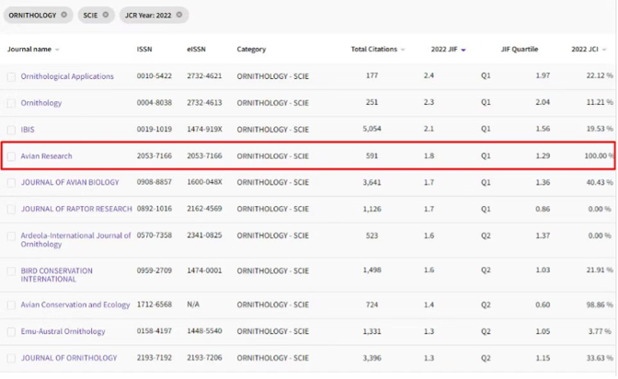Click the Journal name sort arrow
This screenshot has height=379, width=618.
pos(57,50)
